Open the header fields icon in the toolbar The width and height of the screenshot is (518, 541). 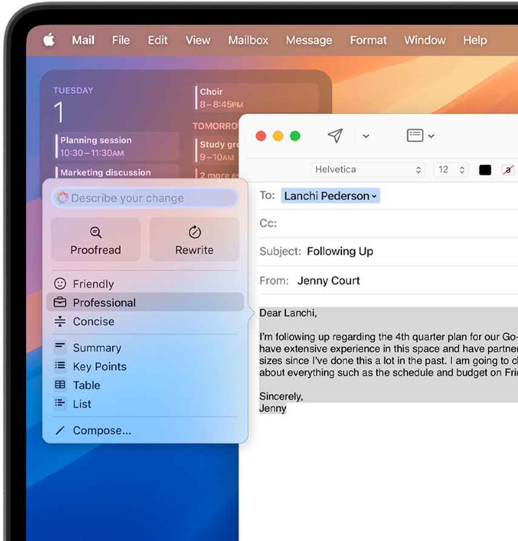click(416, 135)
